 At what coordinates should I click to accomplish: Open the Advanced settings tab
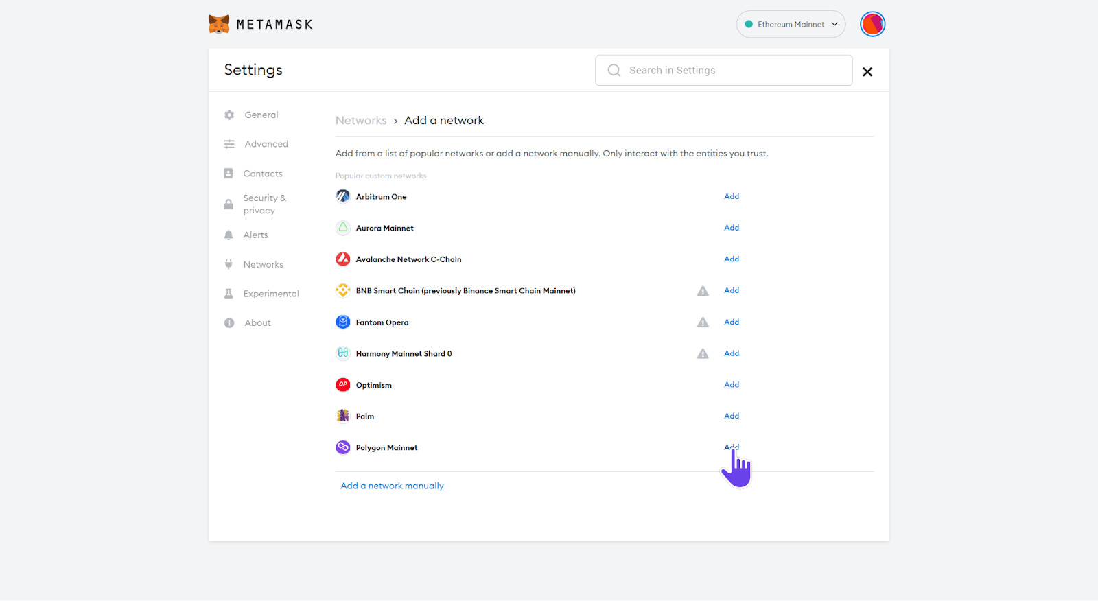click(266, 144)
